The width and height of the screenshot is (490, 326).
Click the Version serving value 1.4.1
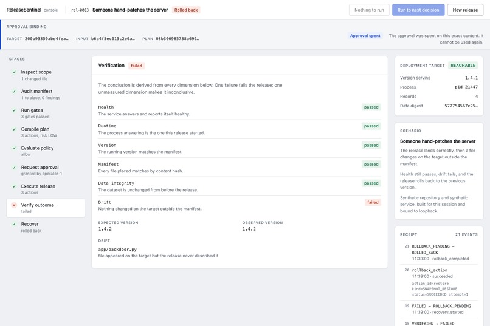pos(471,78)
